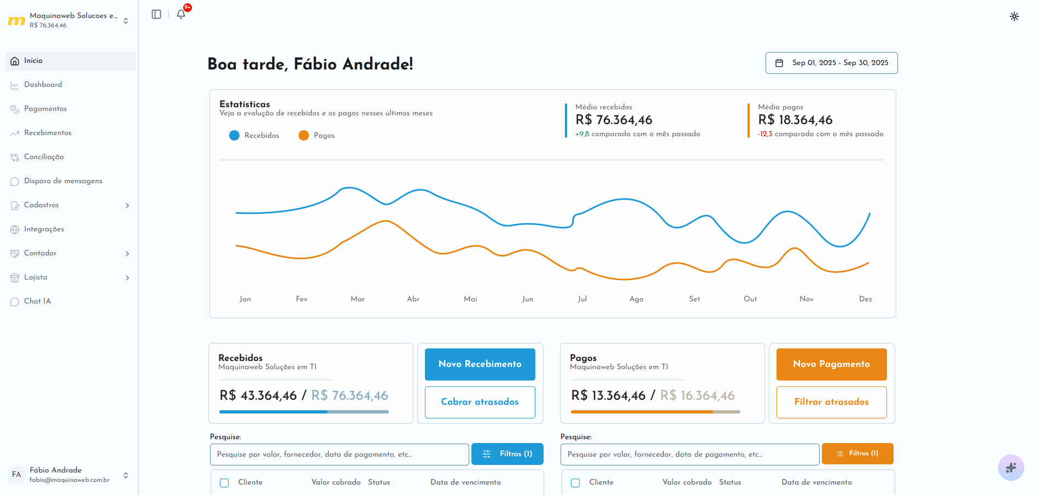
Task: Go to Pagamentos in the sidebar
Action: 45,109
